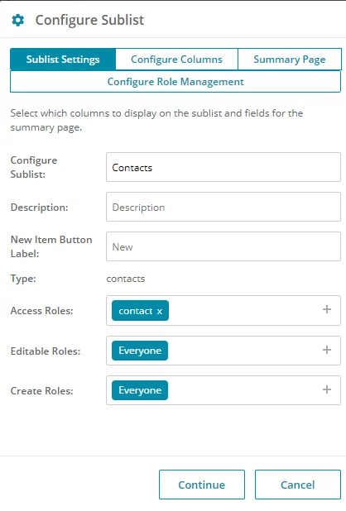Add an editable role with plus icon

327,350
